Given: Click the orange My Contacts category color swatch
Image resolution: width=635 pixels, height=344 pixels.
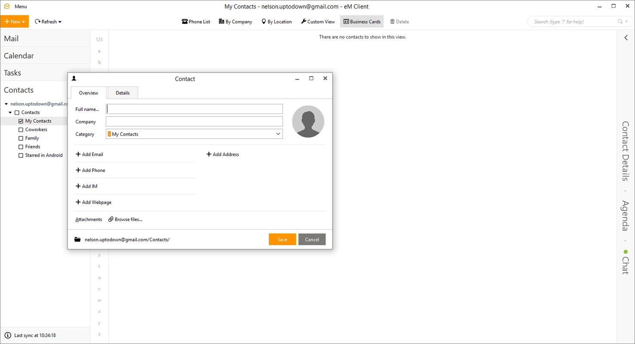Looking at the screenshot, I should [x=110, y=134].
